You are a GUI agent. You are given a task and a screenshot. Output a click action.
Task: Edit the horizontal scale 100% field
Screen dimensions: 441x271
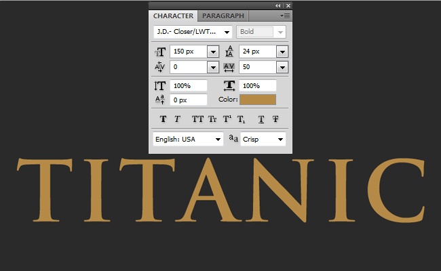258,85
